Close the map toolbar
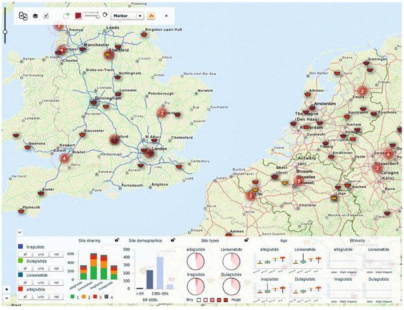This screenshot has width=404, height=310. (x=166, y=15)
